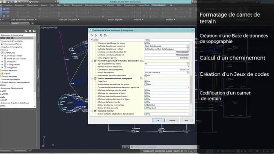Toggle 'Effectuer une détection des erreurs' checkbox
This screenshot has height=154, width=274.
[x=146, y=75]
